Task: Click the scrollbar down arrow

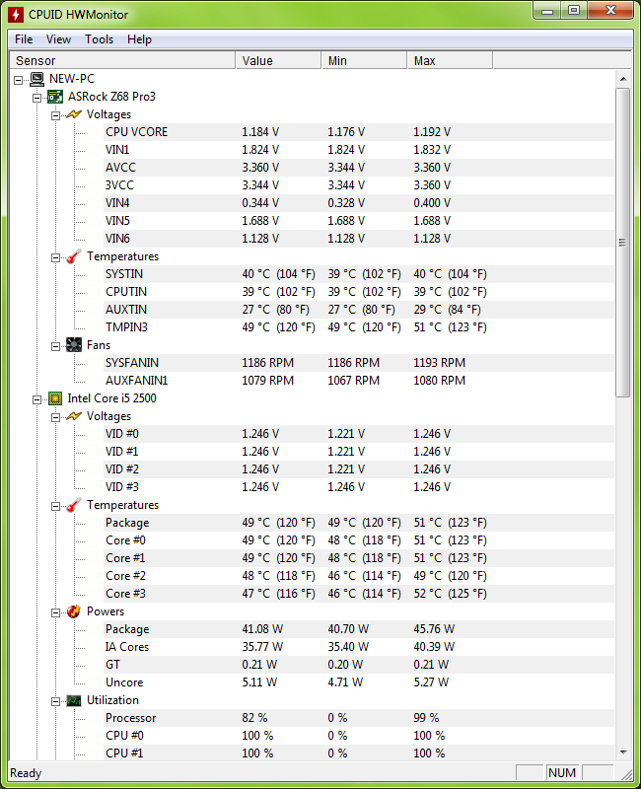Action: 623,753
